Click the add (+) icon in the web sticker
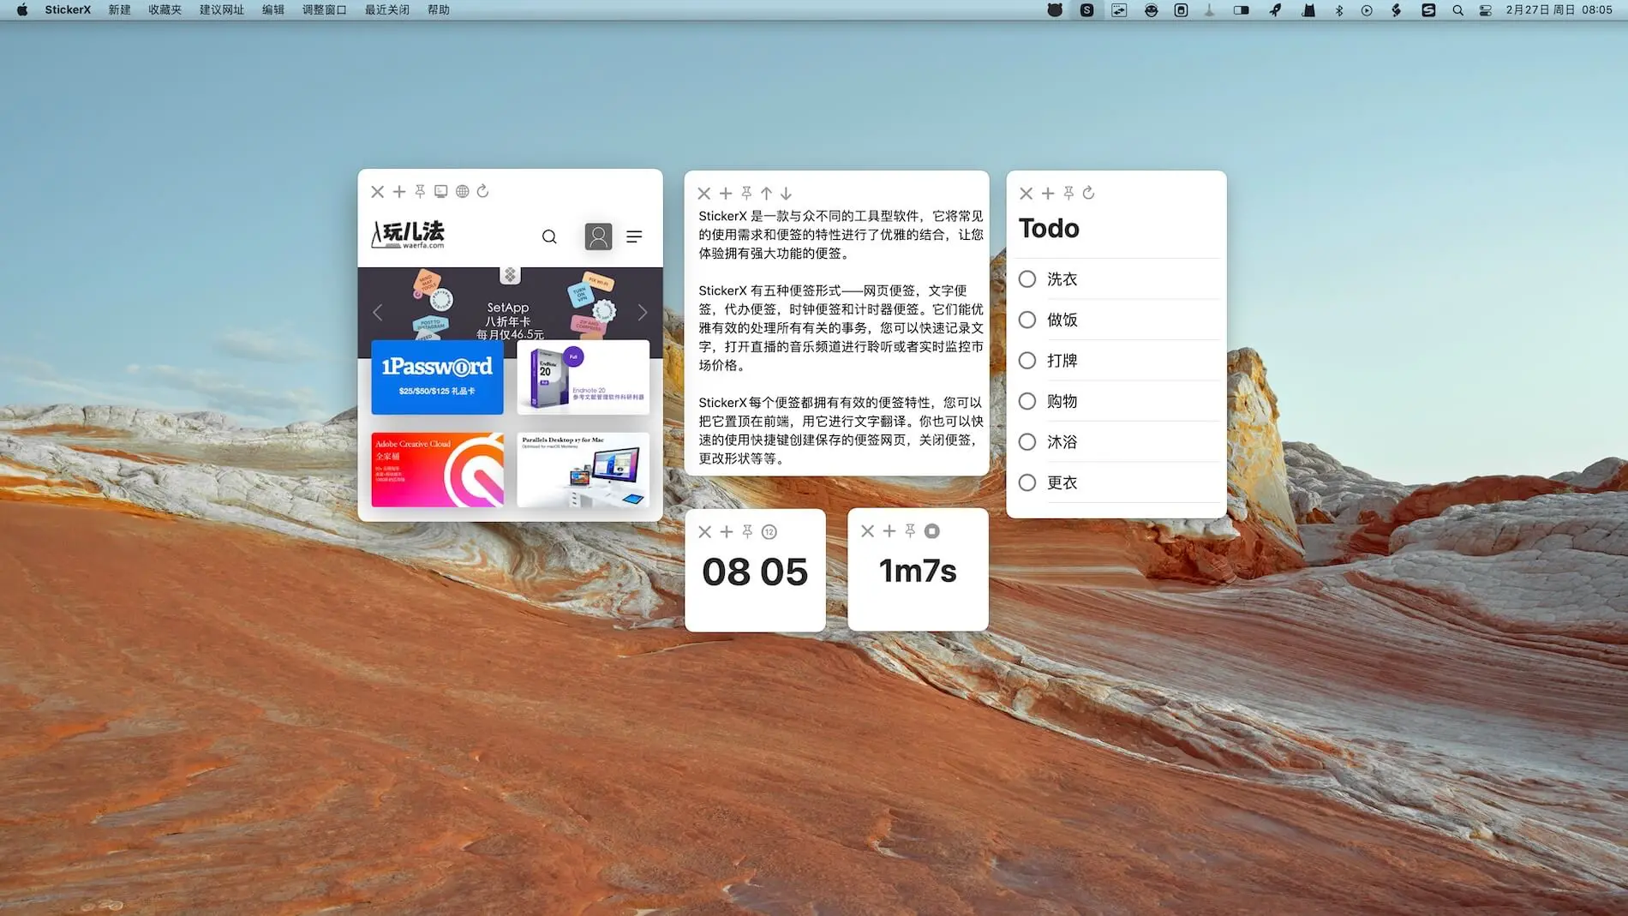The height and width of the screenshot is (916, 1628). click(399, 191)
